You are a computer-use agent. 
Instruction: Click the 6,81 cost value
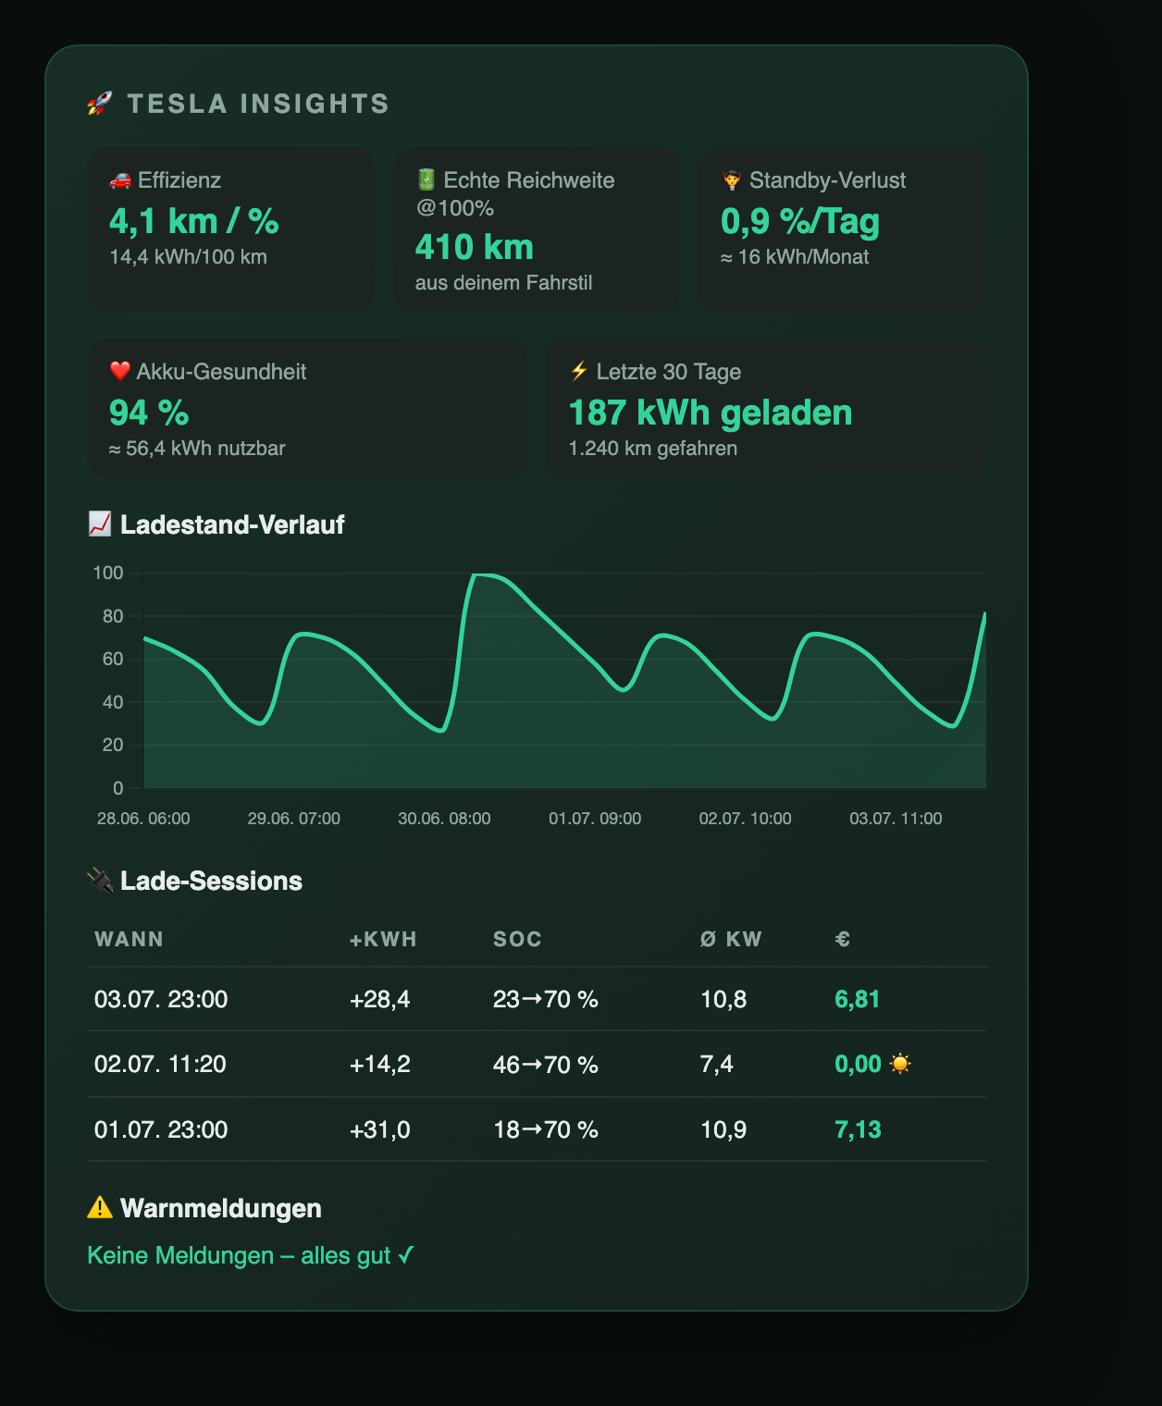point(858,999)
